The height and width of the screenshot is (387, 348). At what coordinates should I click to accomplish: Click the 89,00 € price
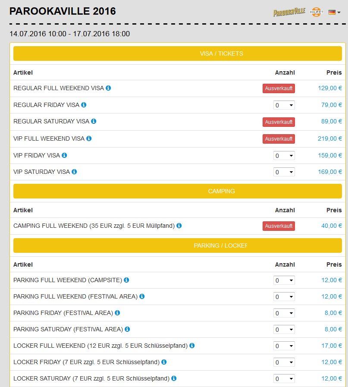(x=332, y=121)
